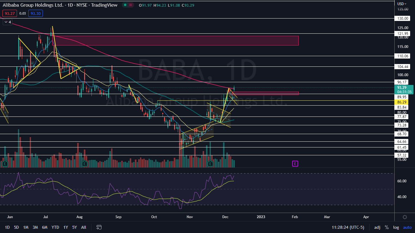This screenshot has height=233, width=415.
Task: Click the blue 93.30 buy button
Action: pos(36,13)
